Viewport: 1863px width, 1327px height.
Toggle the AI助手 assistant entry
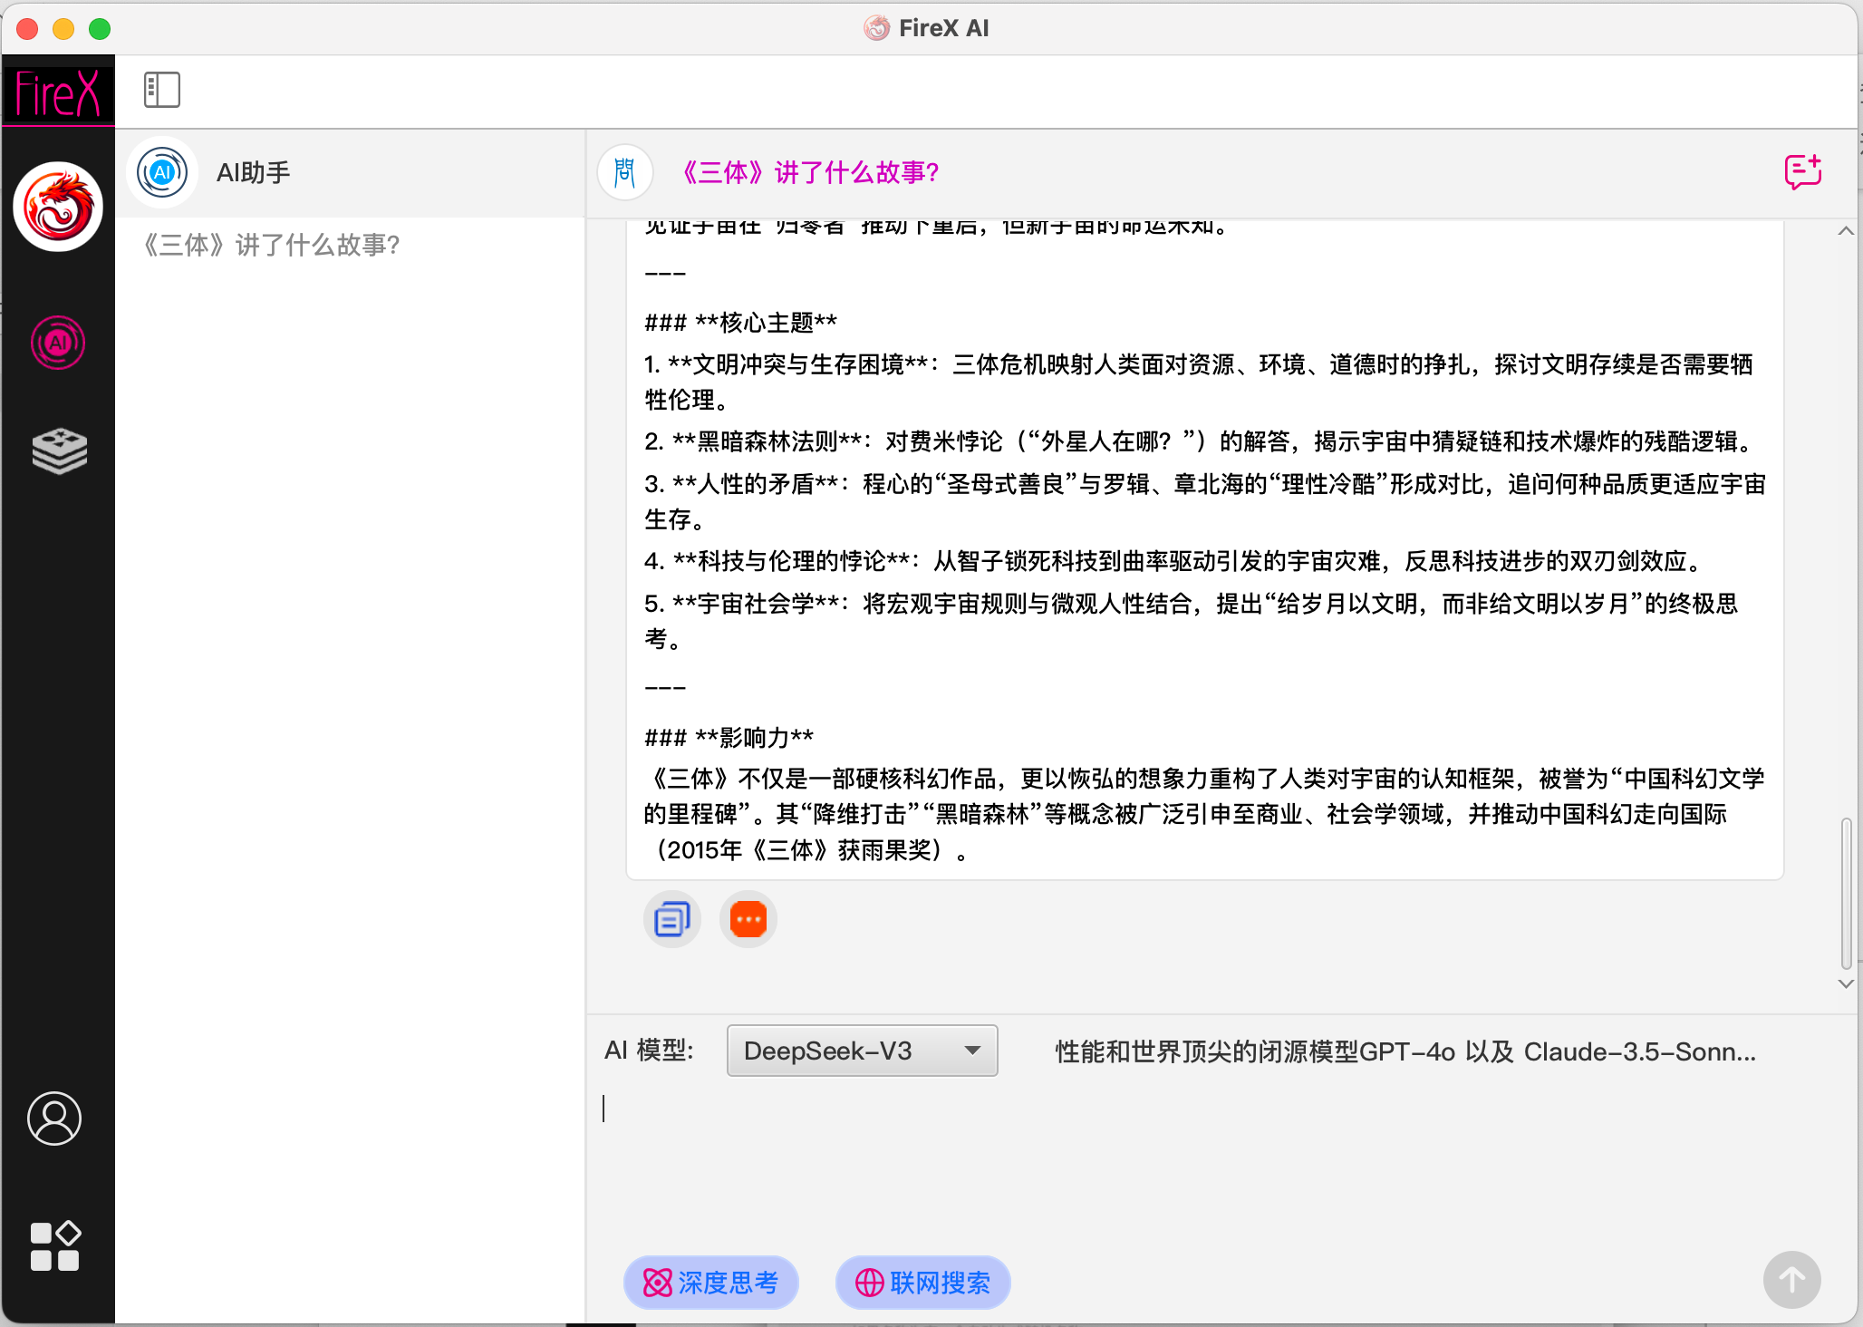(x=252, y=172)
